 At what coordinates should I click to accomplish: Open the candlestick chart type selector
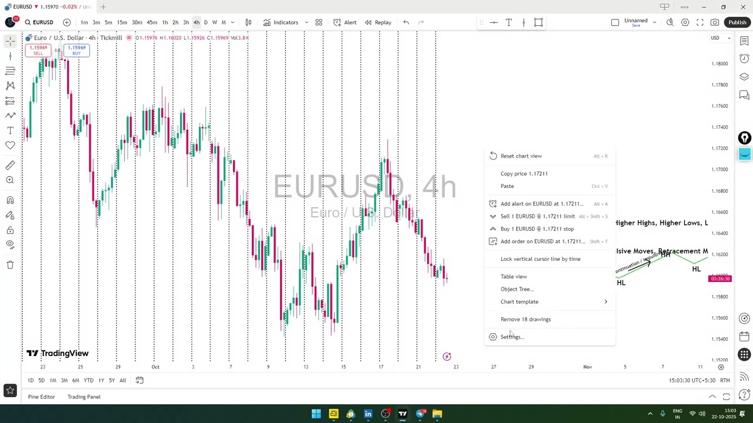[248, 22]
